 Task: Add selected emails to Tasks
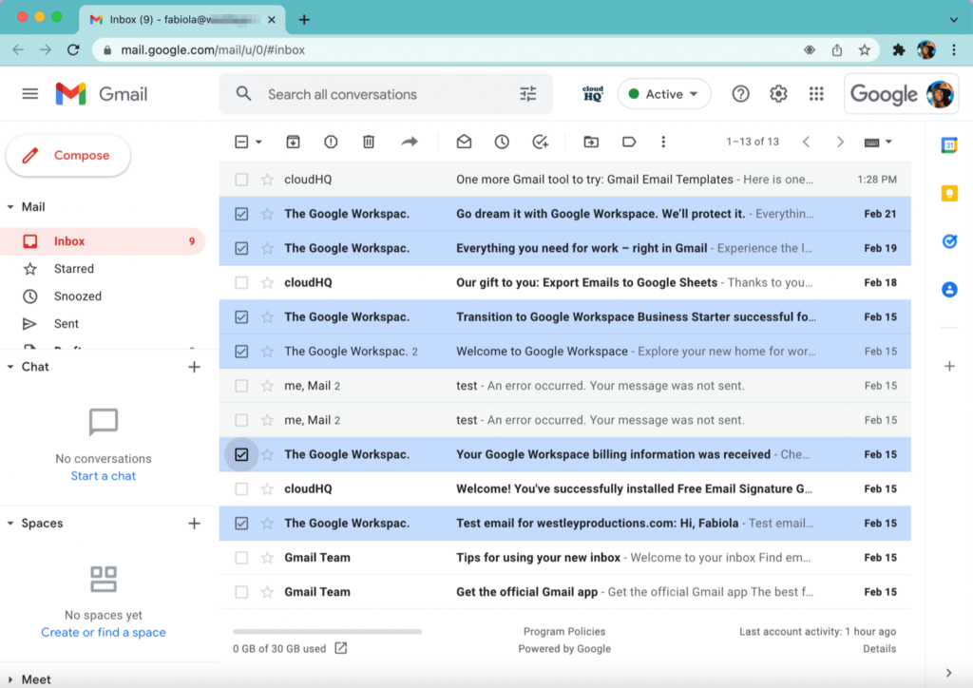point(540,141)
